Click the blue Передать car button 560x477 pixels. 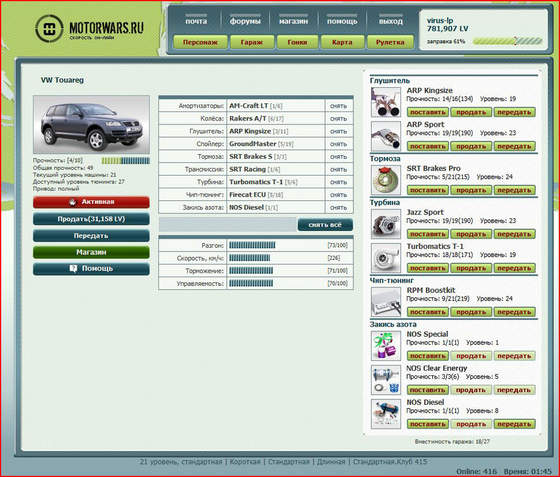pyautogui.click(x=92, y=236)
